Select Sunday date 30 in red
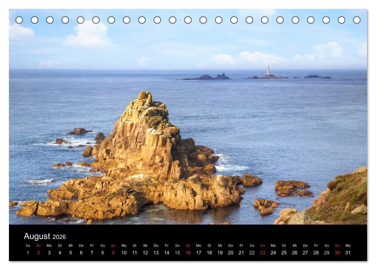 pyautogui.click(x=338, y=253)
